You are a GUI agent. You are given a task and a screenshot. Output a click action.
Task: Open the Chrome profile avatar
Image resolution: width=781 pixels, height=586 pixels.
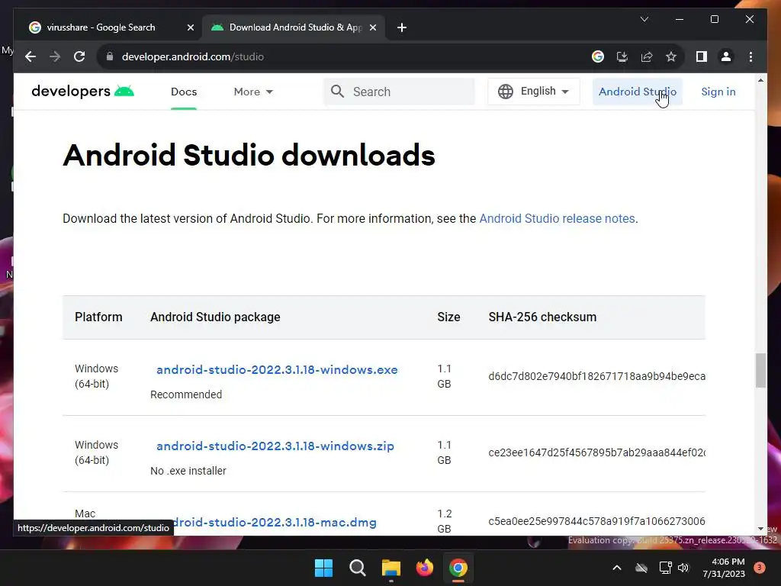[x=726, y=56]
